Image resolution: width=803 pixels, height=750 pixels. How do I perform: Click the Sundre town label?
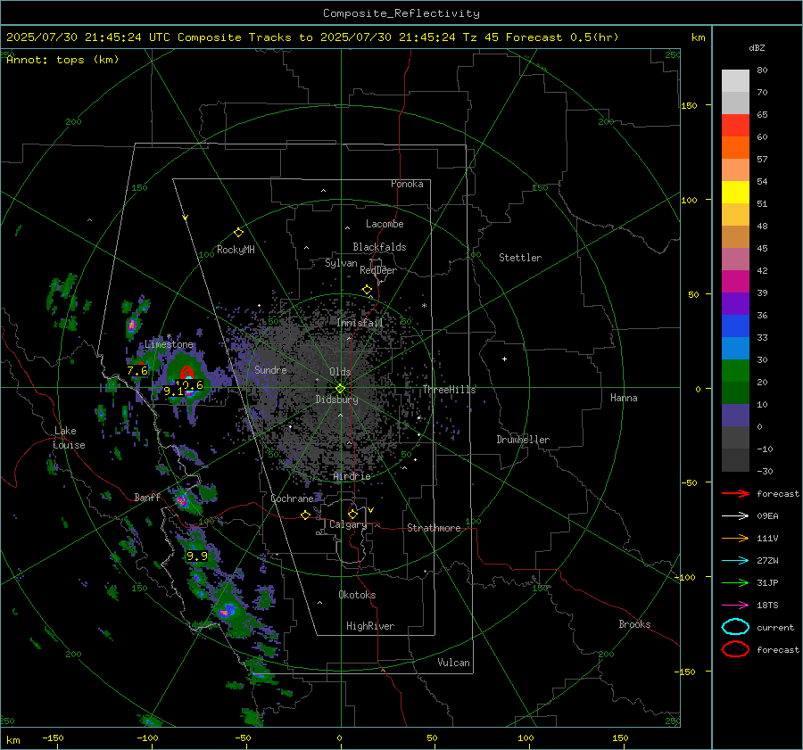click(x=270, y=370)
